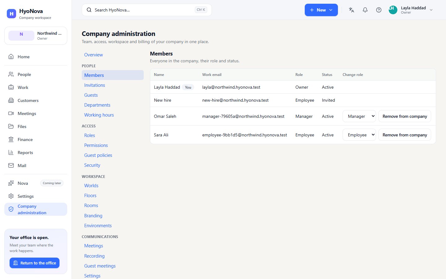Click the Customers building icon
The height and width of the screenshot is (279, 446).
click(x=11, y=100)
